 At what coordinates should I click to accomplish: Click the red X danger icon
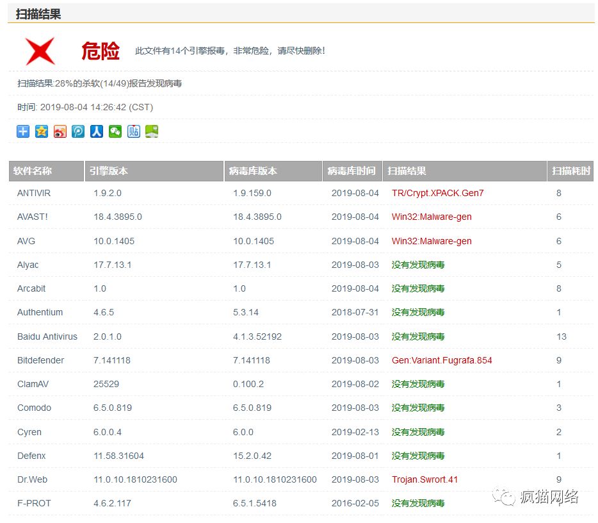pyautogui.click(x=40, y=51)
